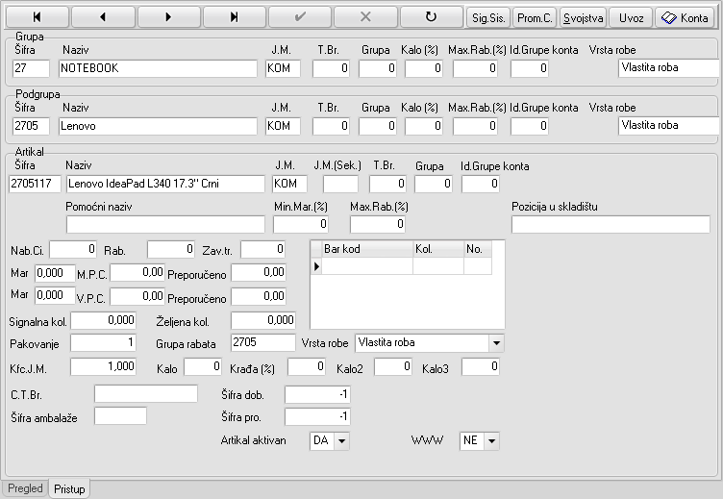Image resolution: width=723 pixels, height=499 pixels.
Task: Expand the WWW dropdown
Action: 491,440
